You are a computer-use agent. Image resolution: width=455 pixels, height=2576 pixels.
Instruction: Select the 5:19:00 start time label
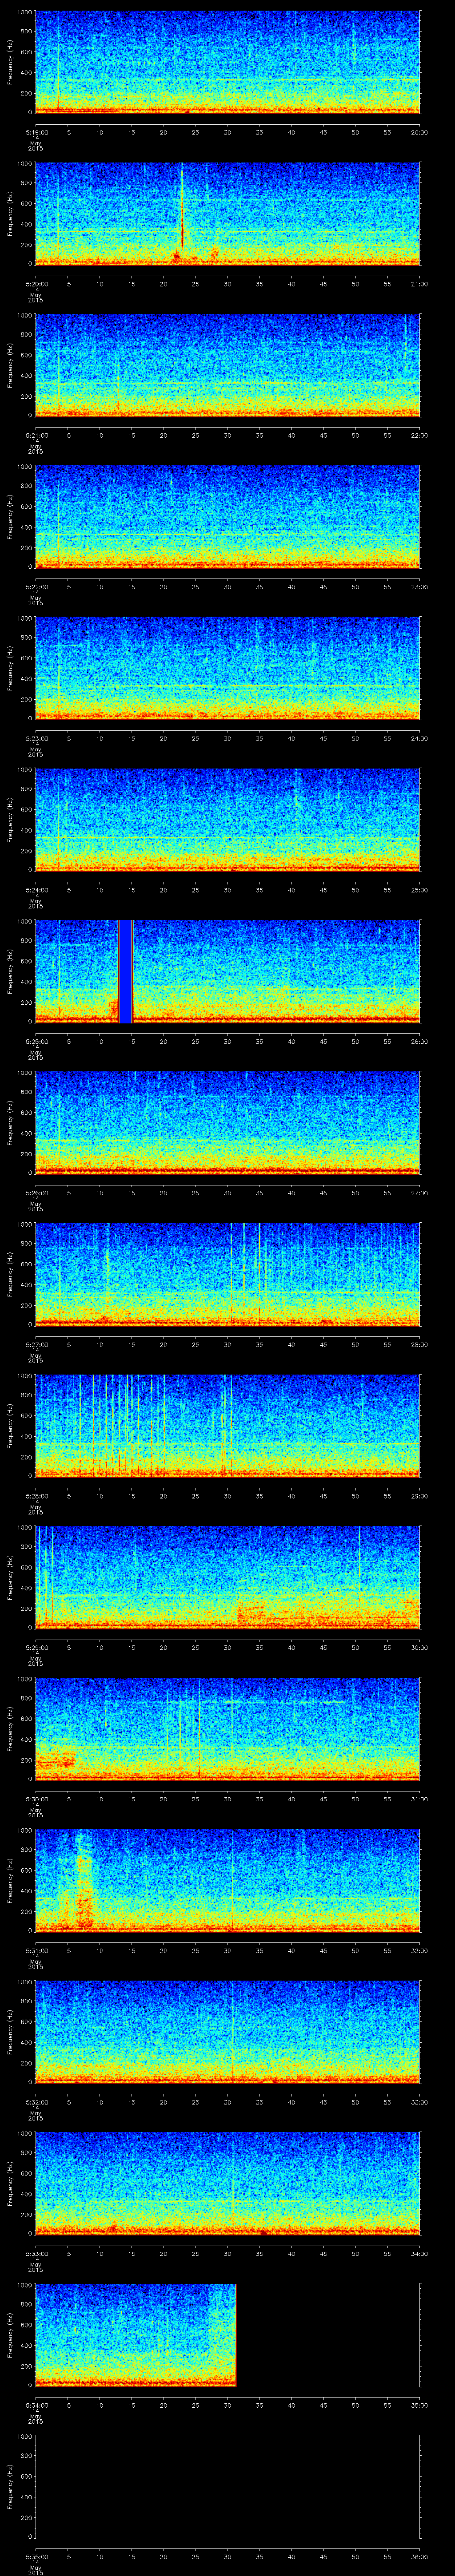(35, 132)
